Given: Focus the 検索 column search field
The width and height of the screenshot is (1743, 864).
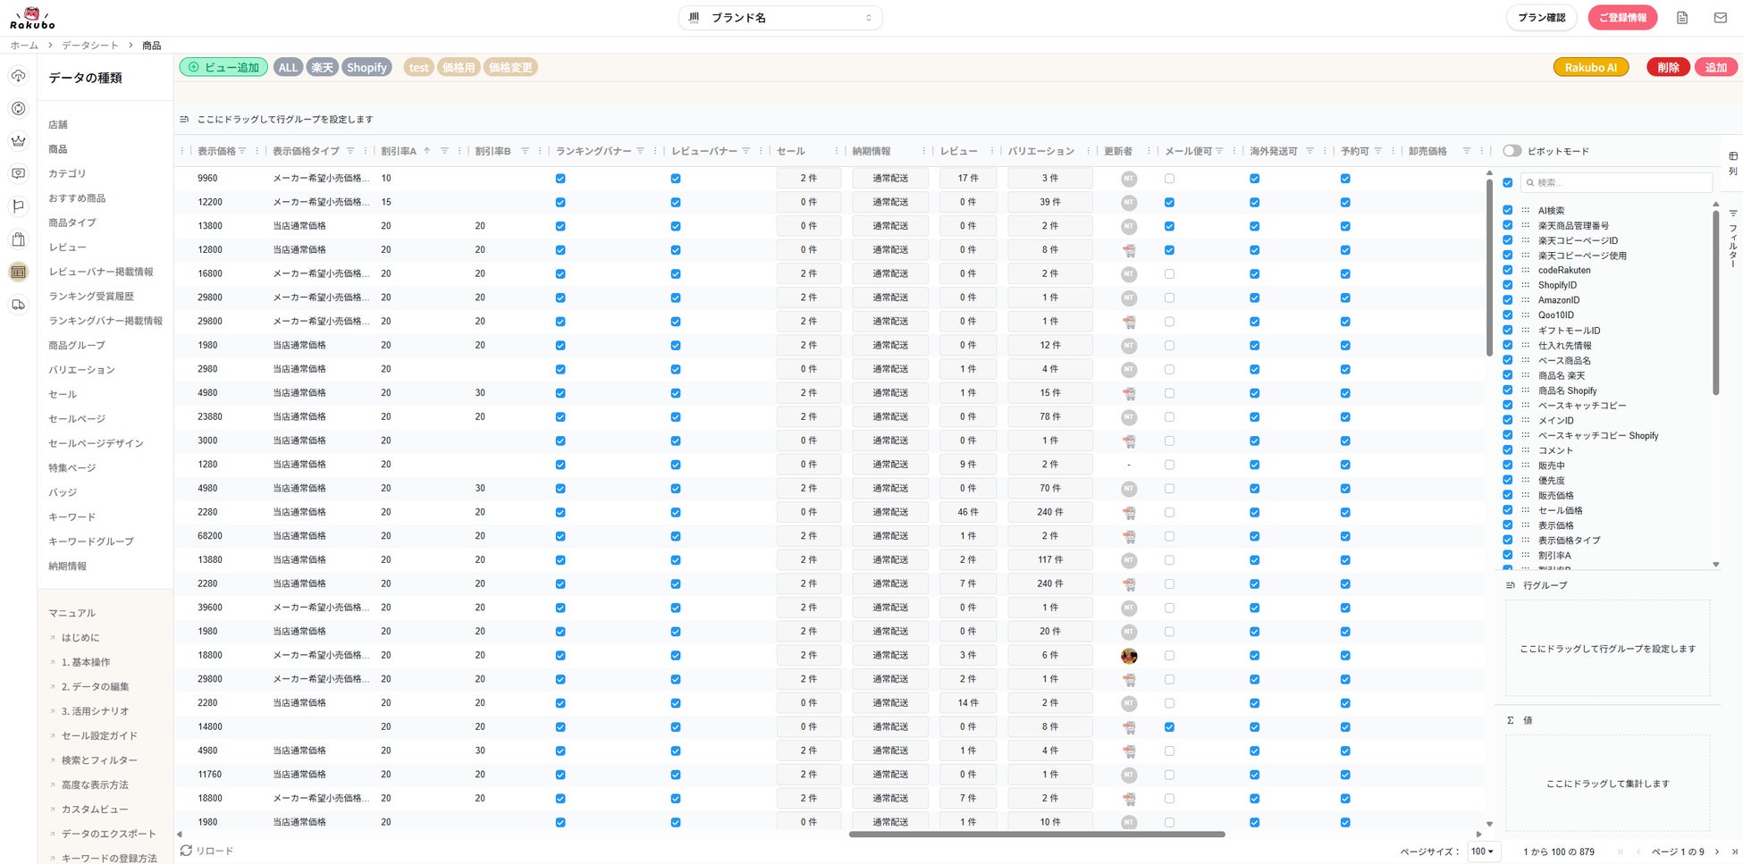Looking at the screenshot, I should point(1616,182).
